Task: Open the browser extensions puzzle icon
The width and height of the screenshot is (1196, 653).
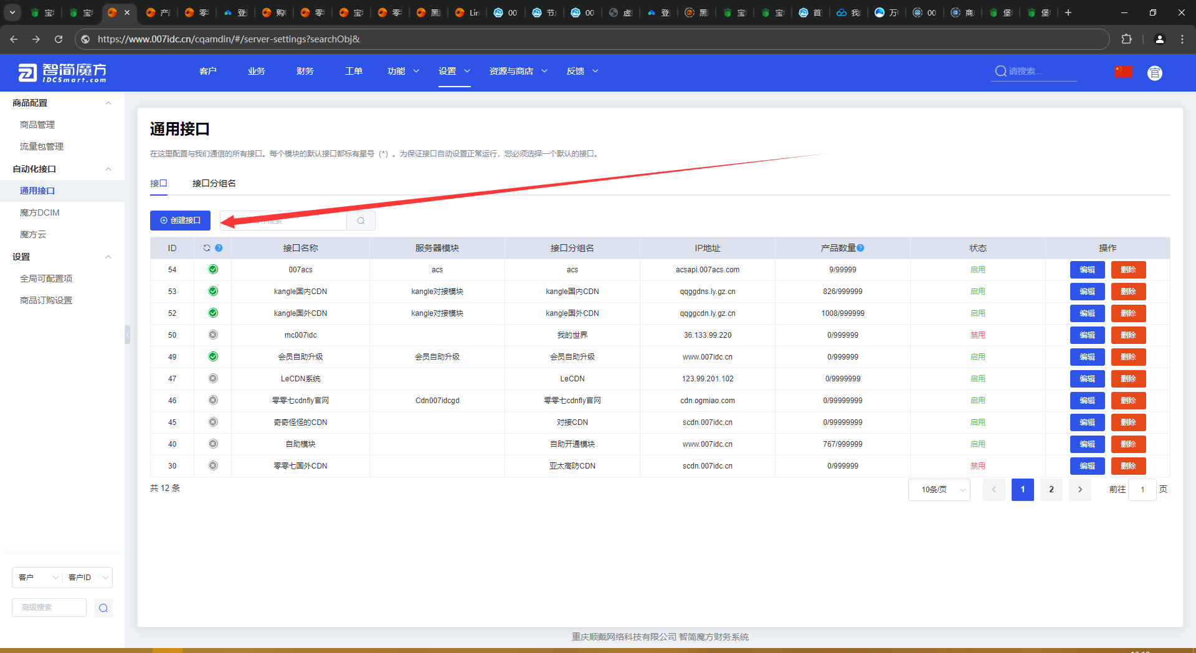Action: pos(1126,39)
